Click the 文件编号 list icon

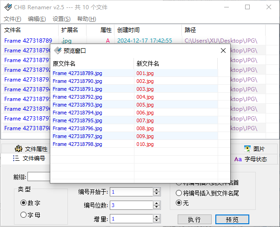click(16, 158)
